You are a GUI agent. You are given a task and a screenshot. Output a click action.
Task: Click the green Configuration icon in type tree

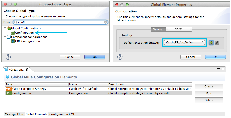pos(13,33)
